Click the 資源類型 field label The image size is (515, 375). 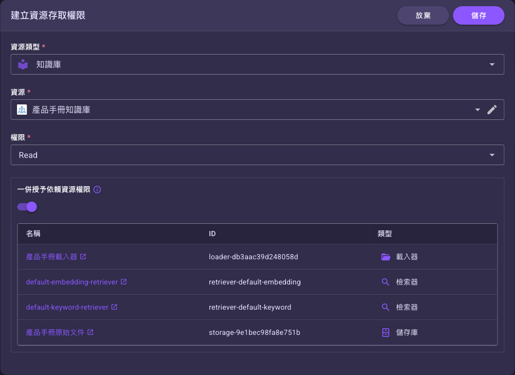[x=25, y=47]
